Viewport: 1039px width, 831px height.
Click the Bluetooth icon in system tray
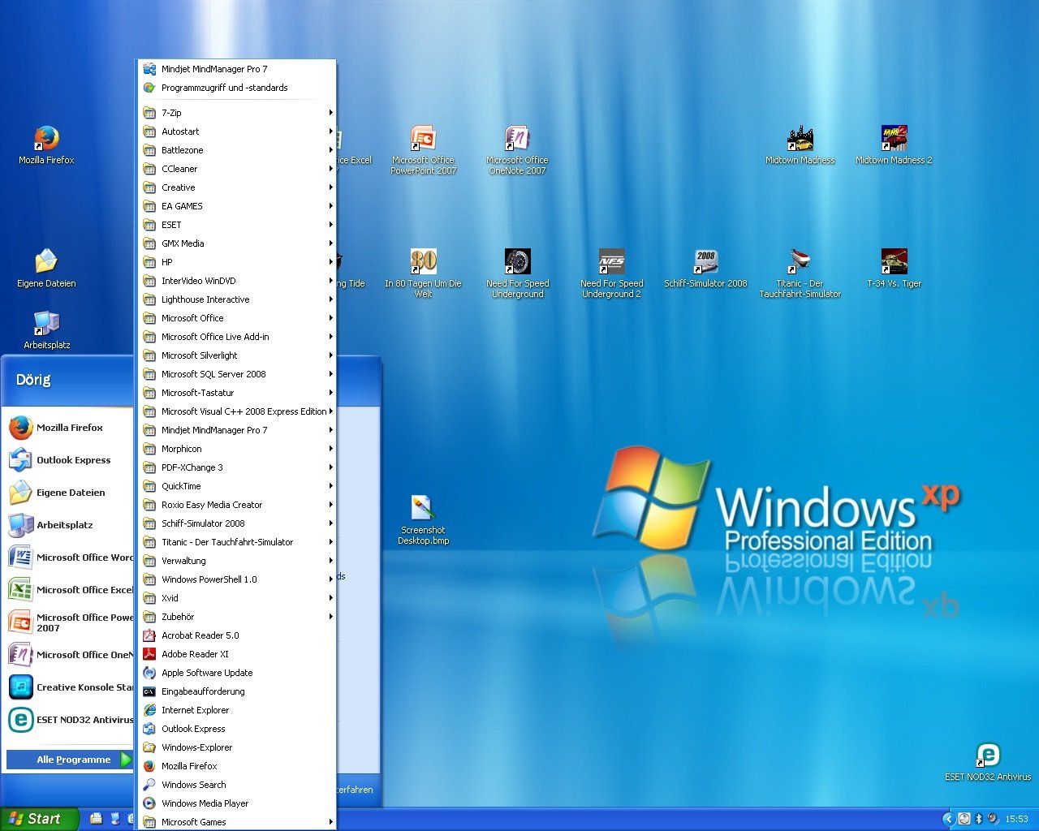click(x=978, y=819)
